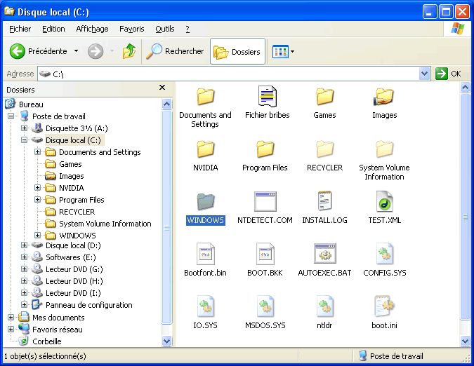Click the highlighted WINDOWS folder icon
The width and height of the screenshot is (474, 366).
(206, 202)
